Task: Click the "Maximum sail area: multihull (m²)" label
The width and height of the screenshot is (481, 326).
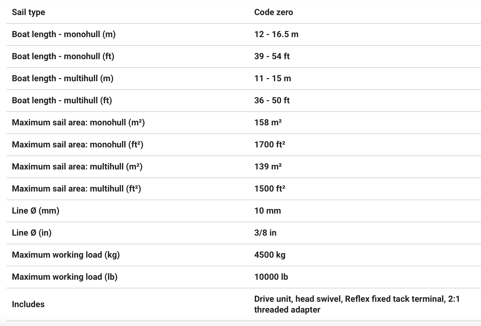Action: pos(77,167)
